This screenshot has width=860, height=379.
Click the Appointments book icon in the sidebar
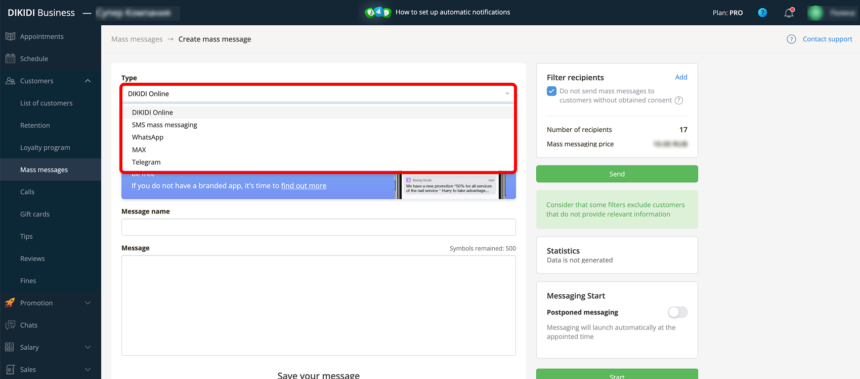point(10,36)
